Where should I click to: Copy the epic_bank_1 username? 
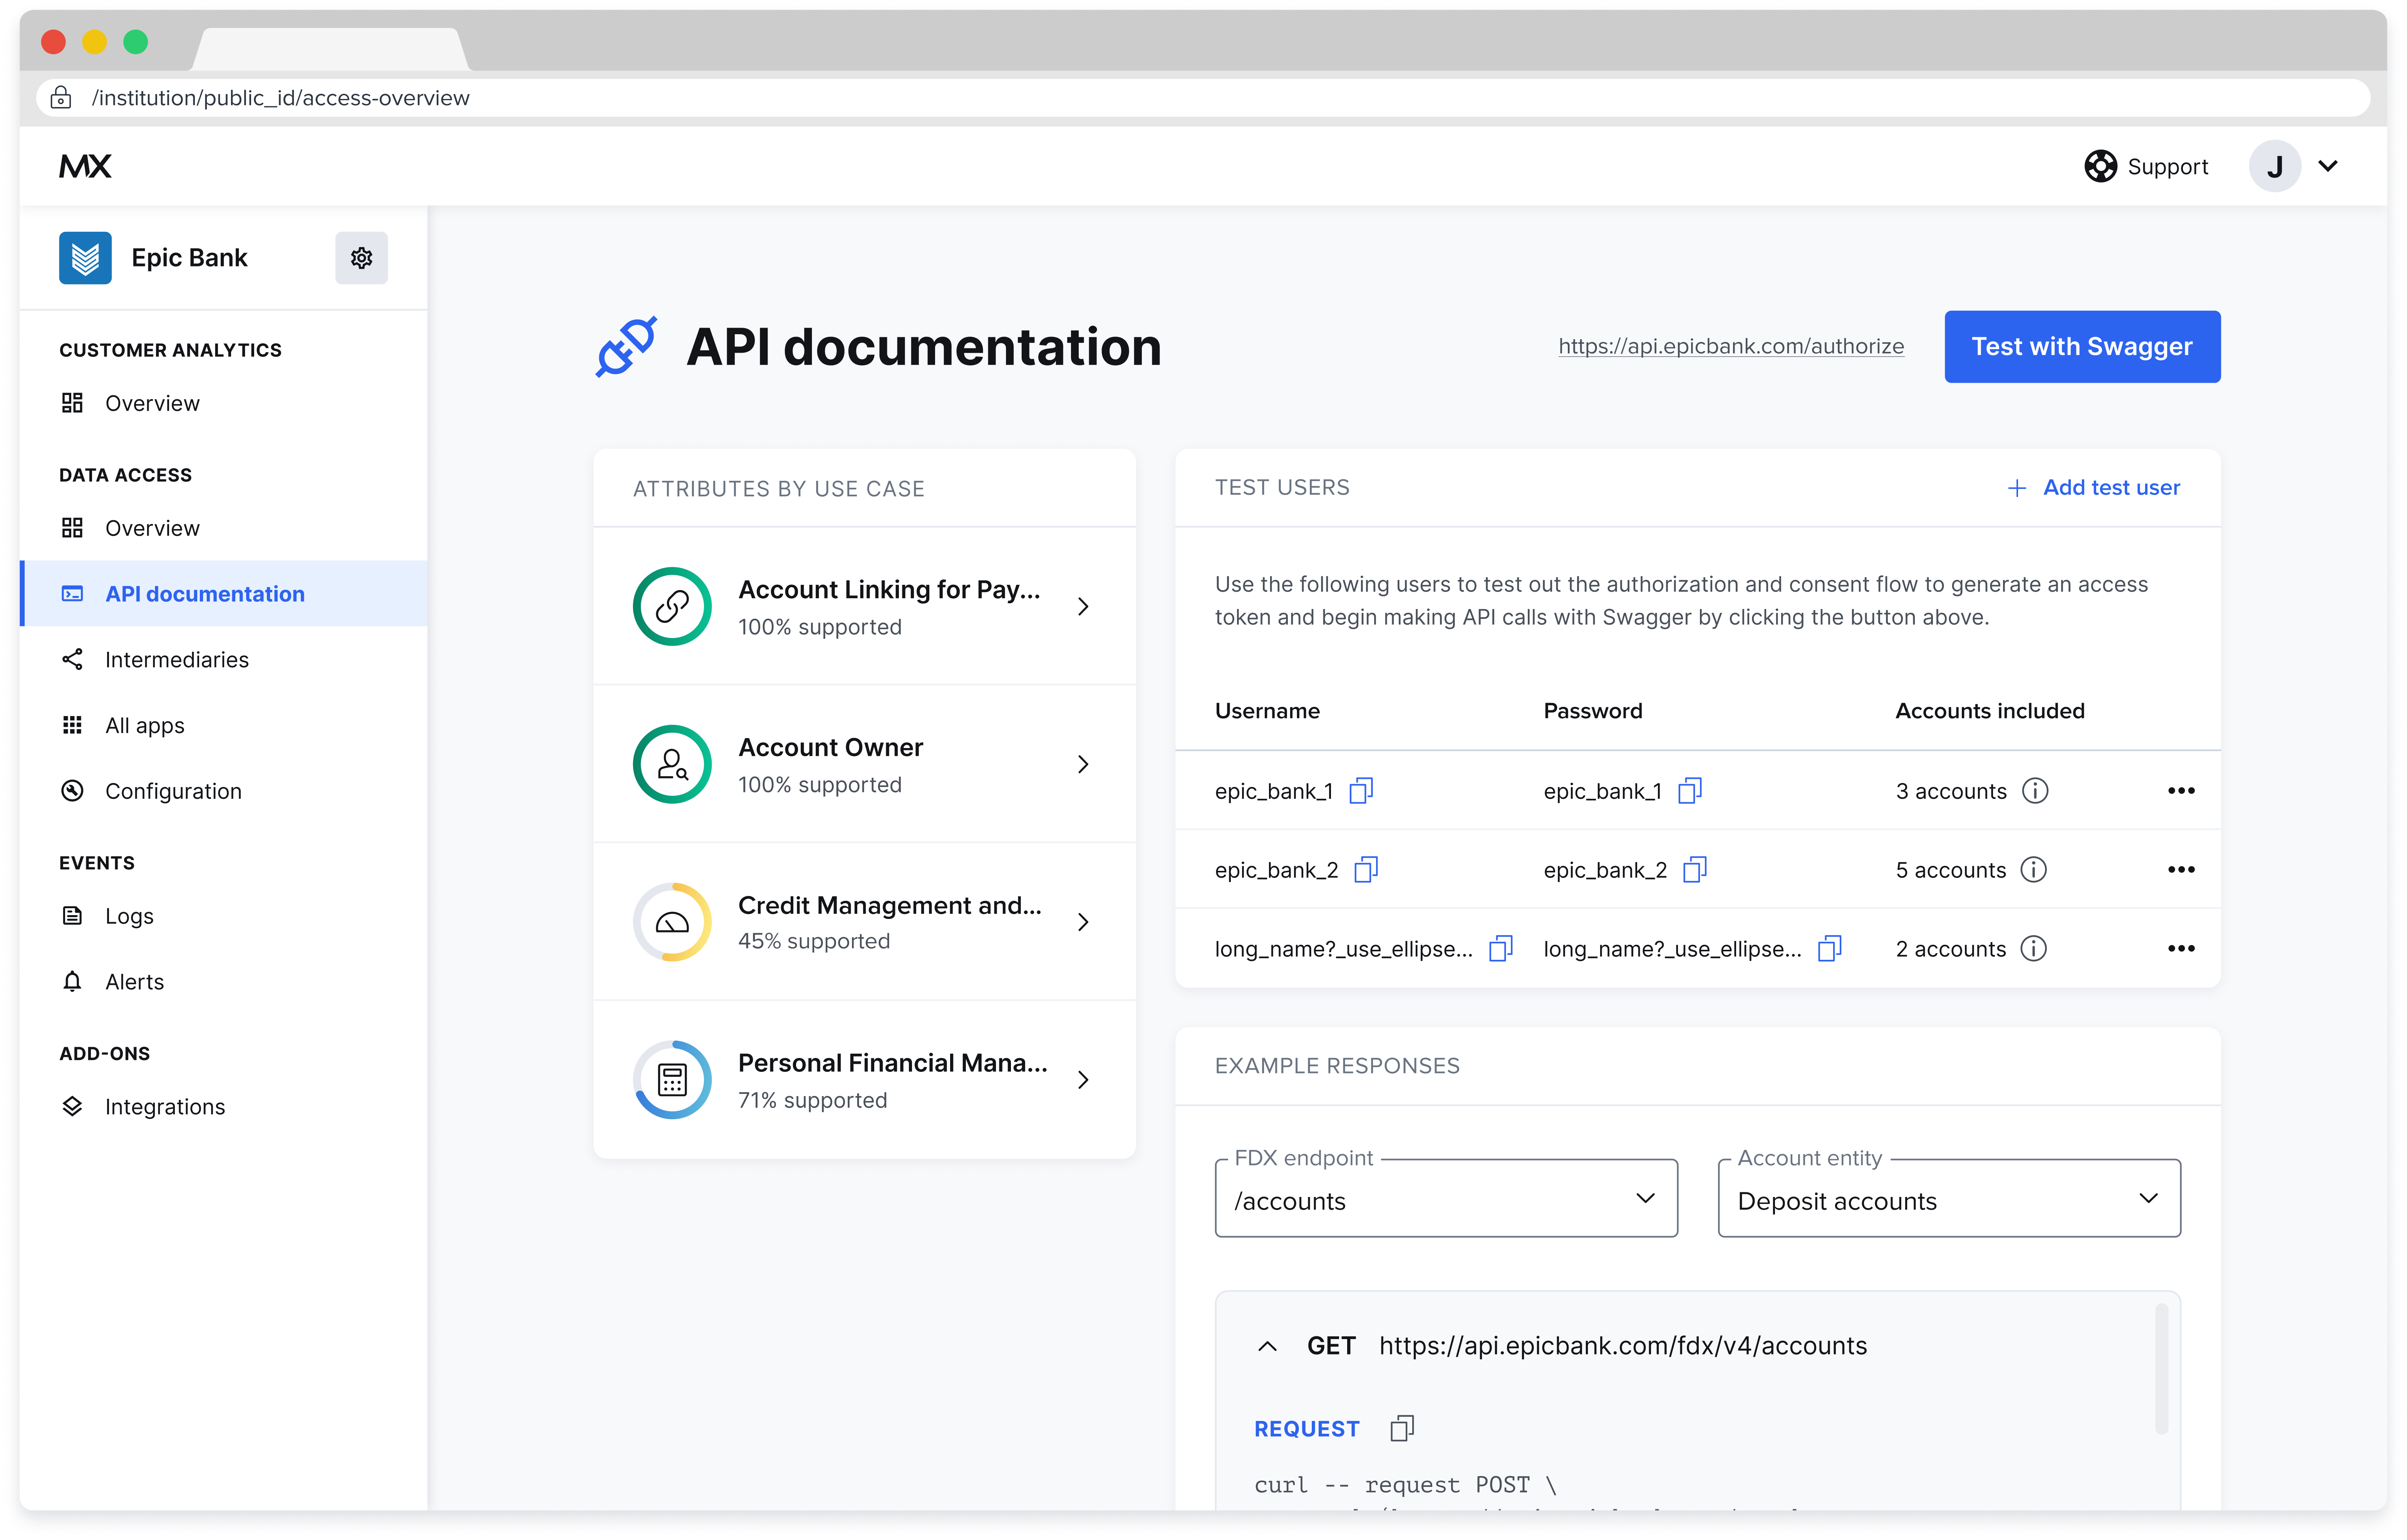click(x=1362, y=790)
